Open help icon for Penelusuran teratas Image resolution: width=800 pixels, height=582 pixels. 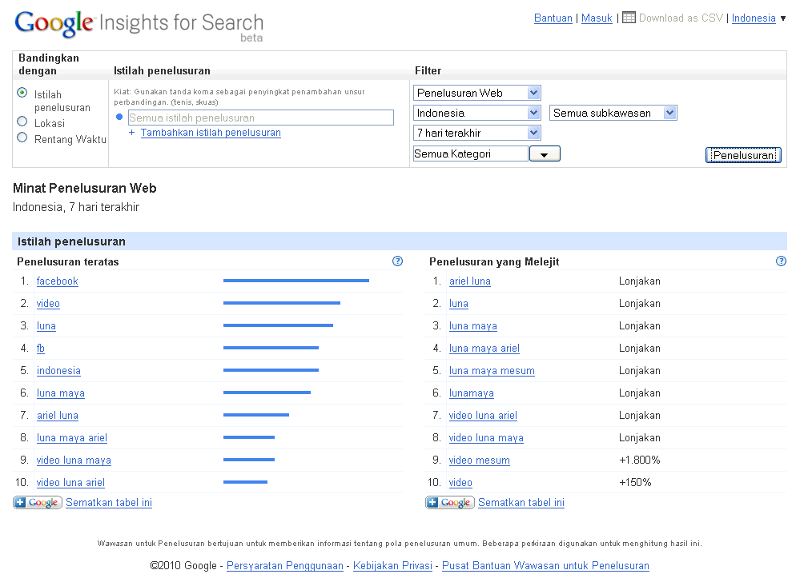tap(397, 261)
